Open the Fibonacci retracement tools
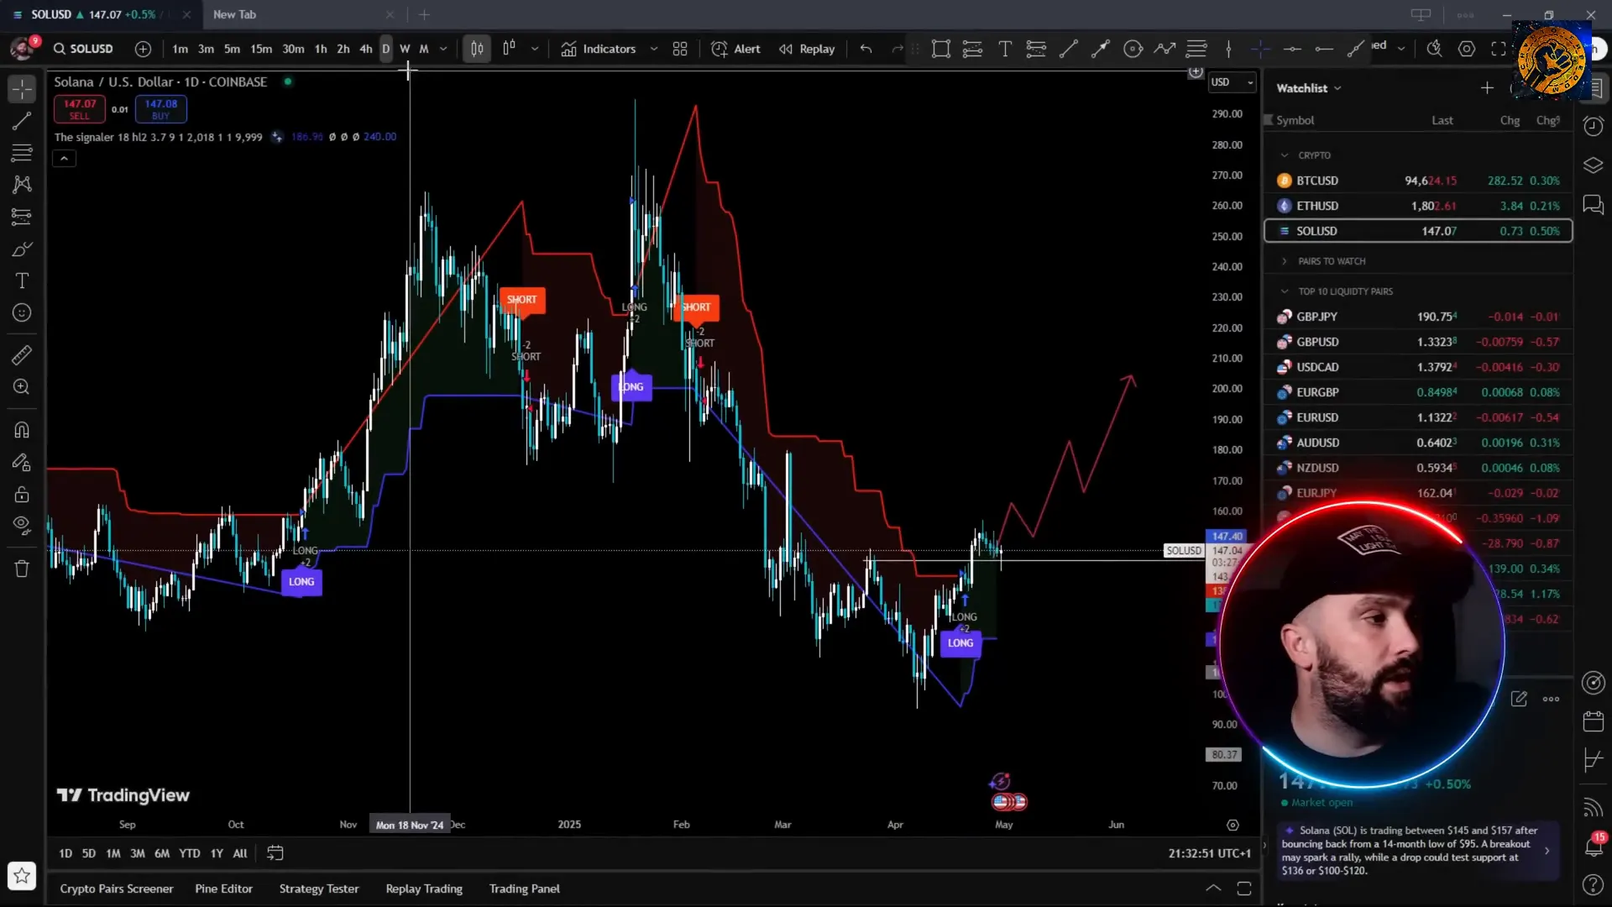Image resolution: width=1612 pixels, height=907 pixels. (x=22, y=153)
